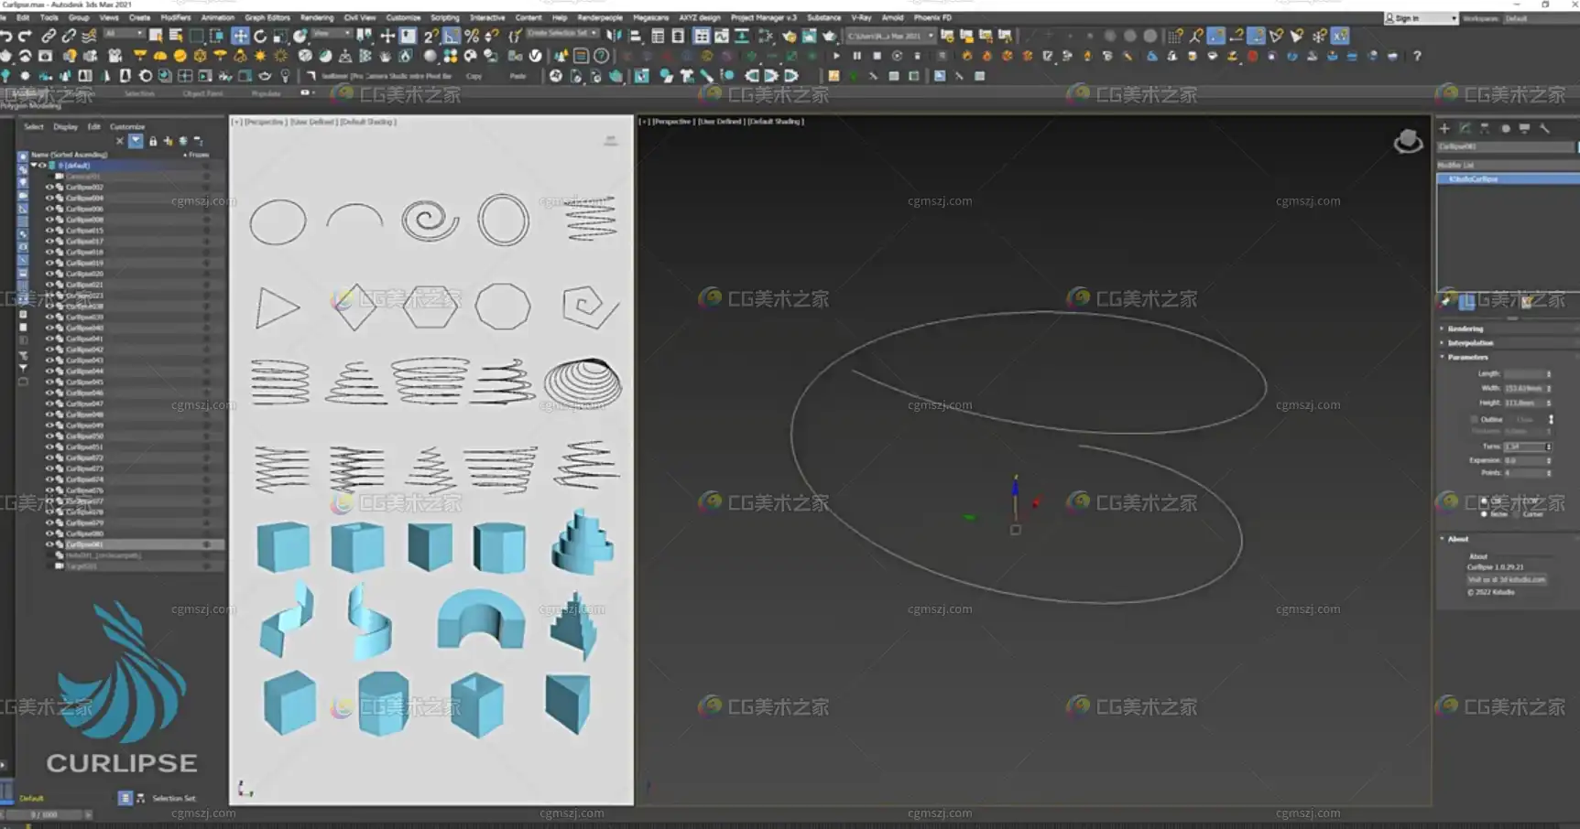Image resolution: width=1580 pixels, height=829 pixels.
Task: Open the Display menu in scene explorer
Action: tap(65, 127)
